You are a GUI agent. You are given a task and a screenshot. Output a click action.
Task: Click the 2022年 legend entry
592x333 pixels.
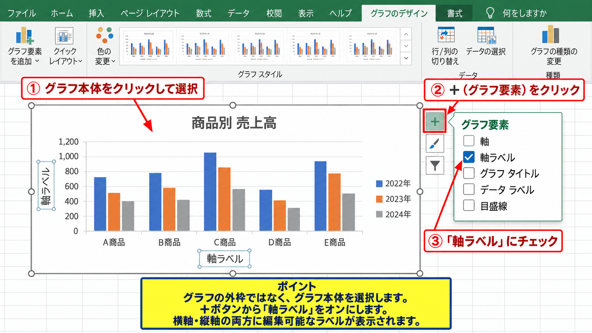coord(393,183)
